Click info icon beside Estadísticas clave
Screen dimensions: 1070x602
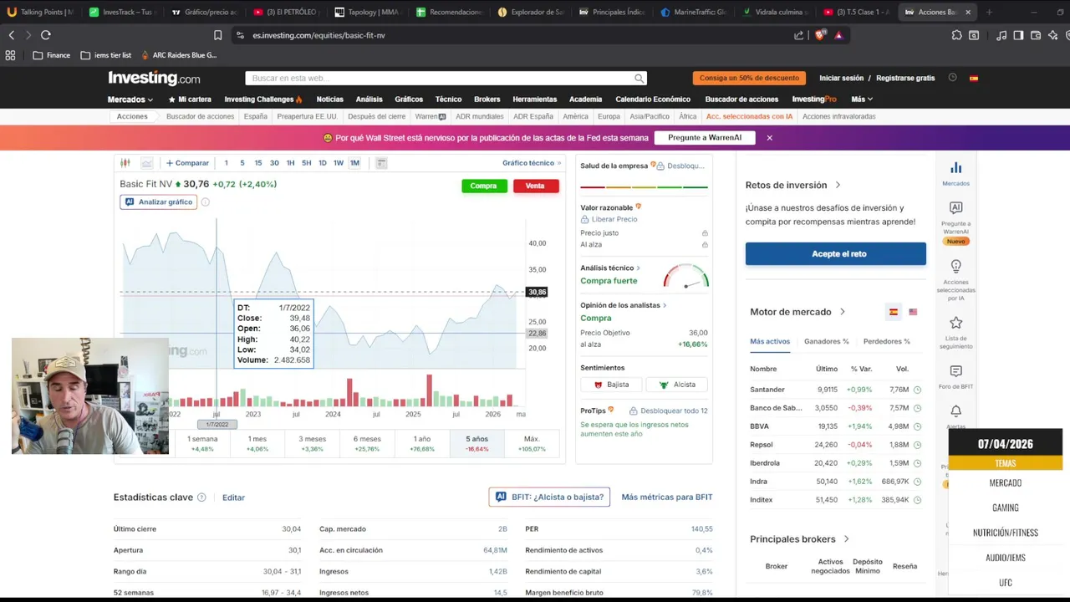tap(201, 497)
